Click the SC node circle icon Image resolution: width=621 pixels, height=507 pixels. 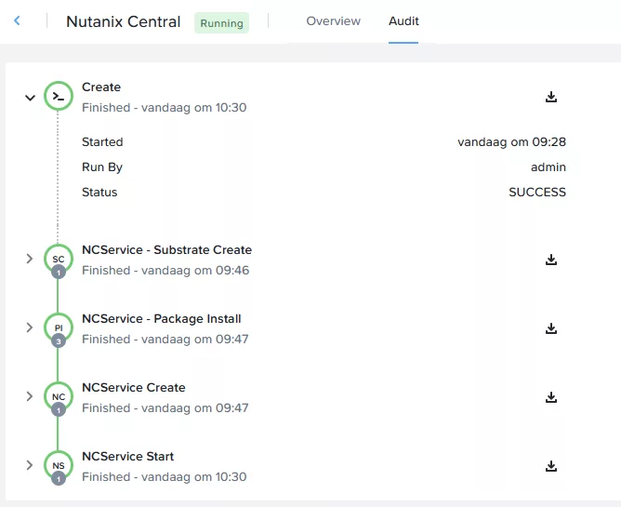[x=58, y=260]
